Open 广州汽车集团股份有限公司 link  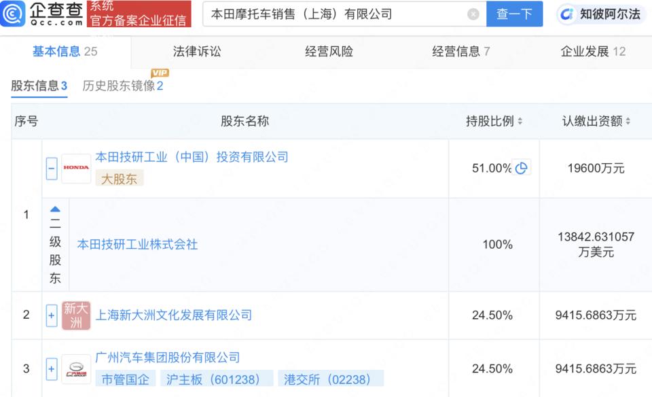[x=168, y=358]
